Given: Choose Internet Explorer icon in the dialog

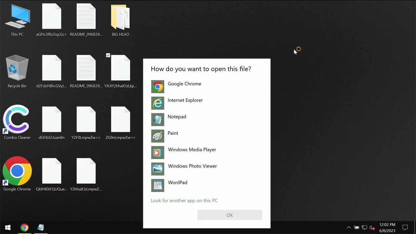Looking at the screenshot, I should (x=158, y=103).
